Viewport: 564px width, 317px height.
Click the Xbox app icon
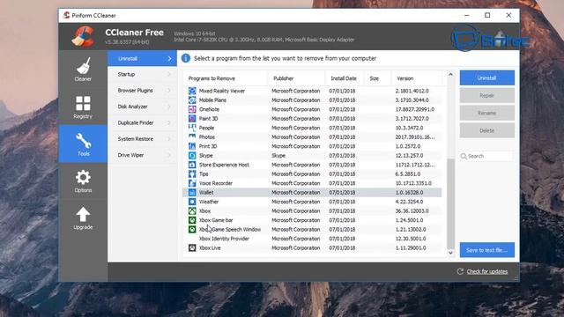[192, 211]
